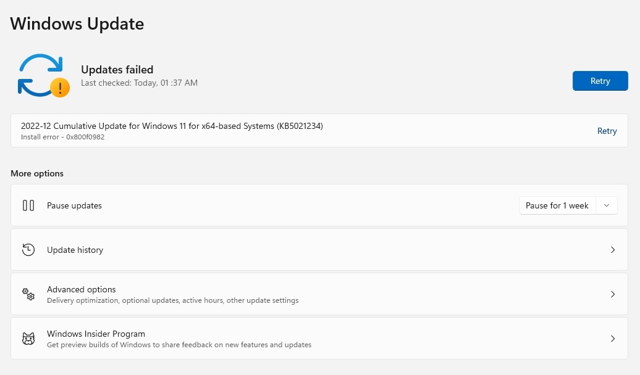Image resolution: width=640 pixels, height=375 pixels.
Task: Click the Update history clock icon
Action: (28, 250)
